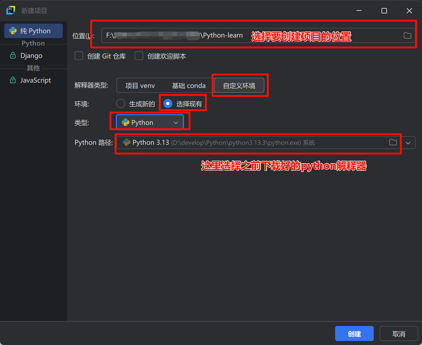Click the project location input field
The image size is (422, 345).
(258, 35)
